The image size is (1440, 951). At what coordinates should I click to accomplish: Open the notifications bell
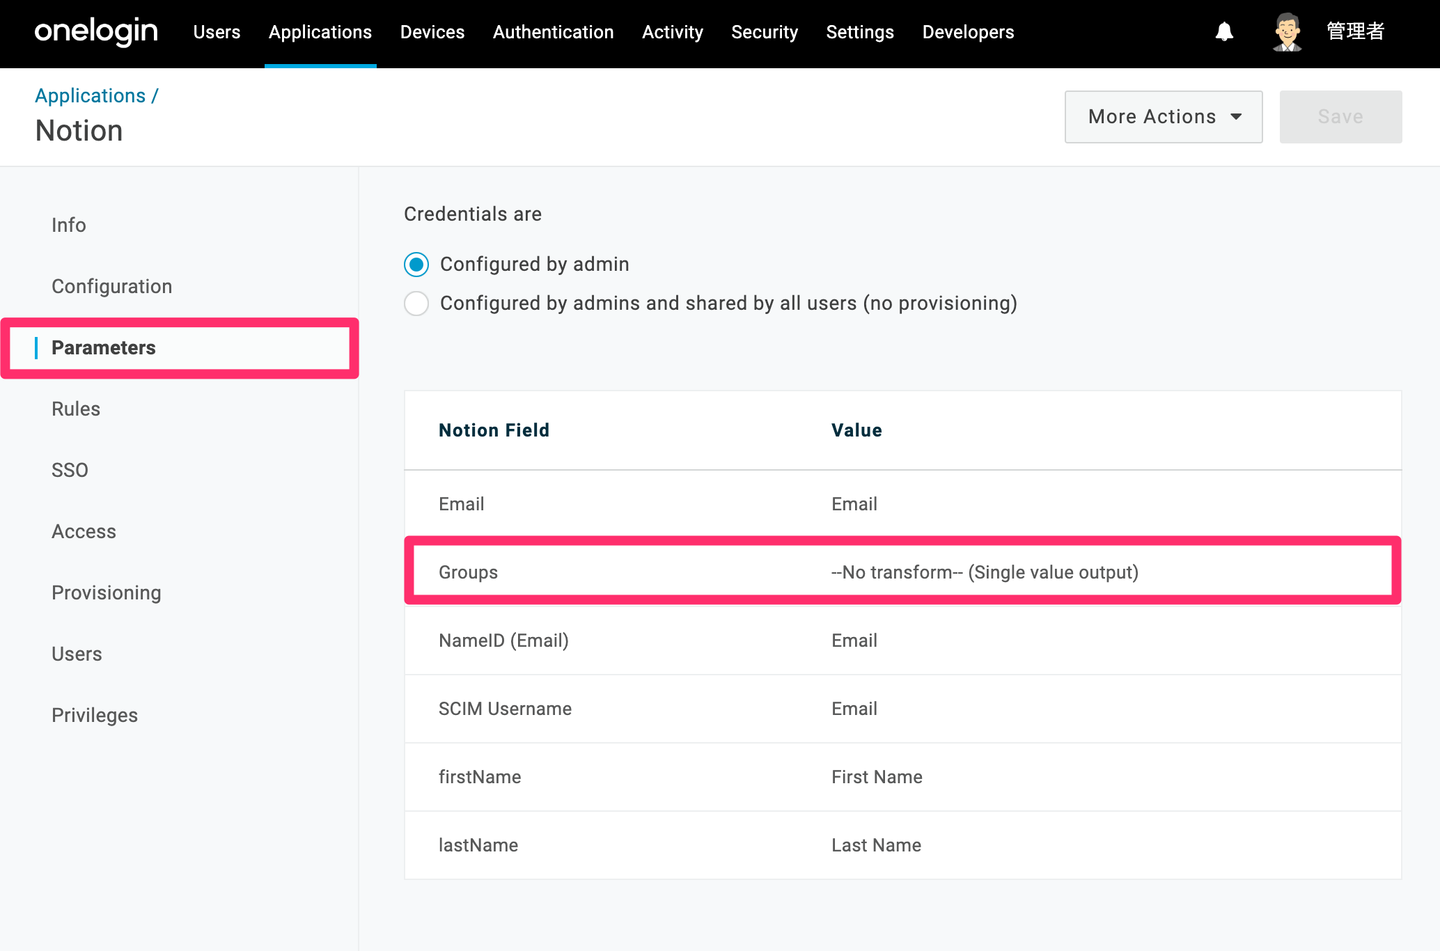(1224, 32)
